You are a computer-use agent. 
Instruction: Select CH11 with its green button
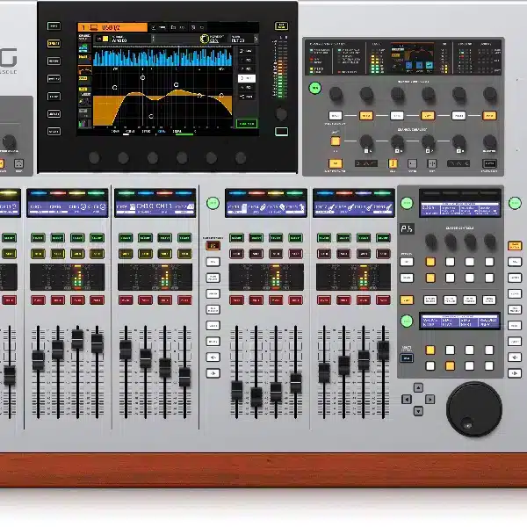(x=165, y=238)
